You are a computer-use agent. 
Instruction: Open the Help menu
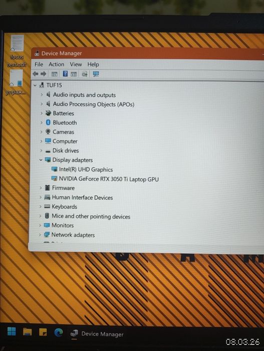(x=93, y=65)
